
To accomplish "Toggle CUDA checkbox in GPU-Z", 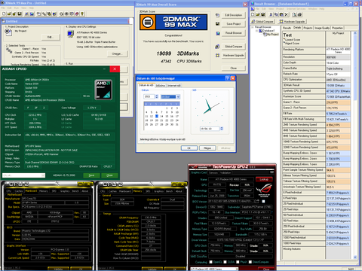I will [225, 262].
